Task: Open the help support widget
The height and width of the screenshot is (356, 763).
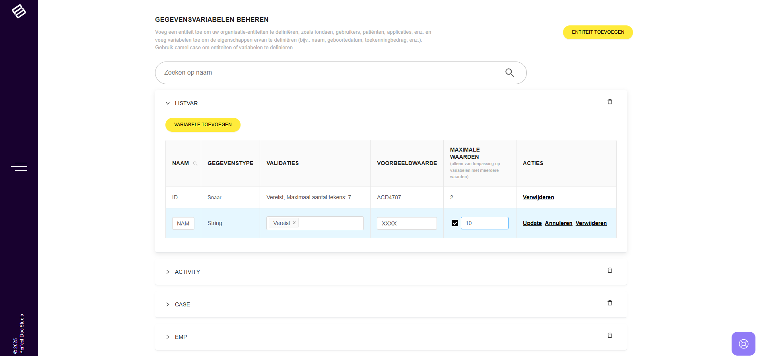Action: 743,344
